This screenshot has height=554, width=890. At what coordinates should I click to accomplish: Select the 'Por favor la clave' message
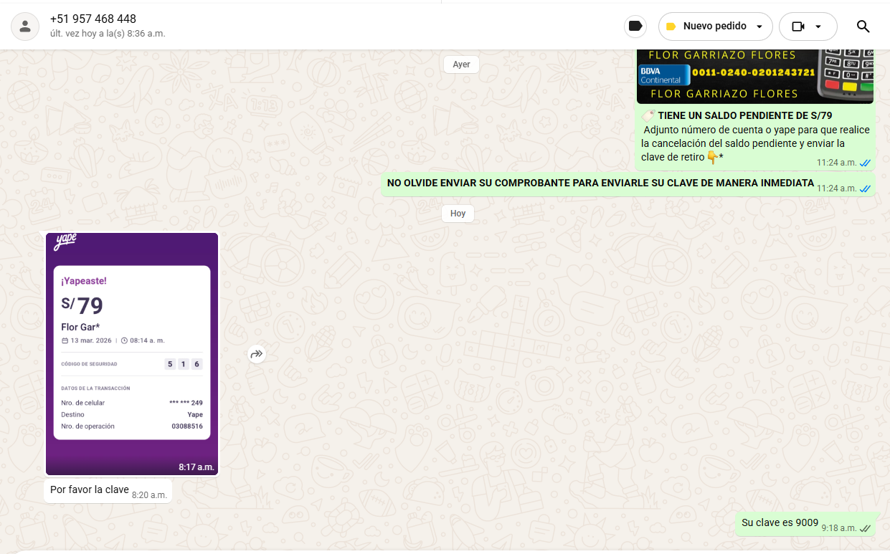(90, 490)
